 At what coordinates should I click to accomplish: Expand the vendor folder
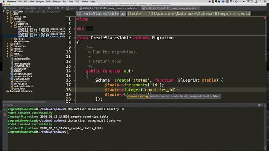[x=8, y=56]
